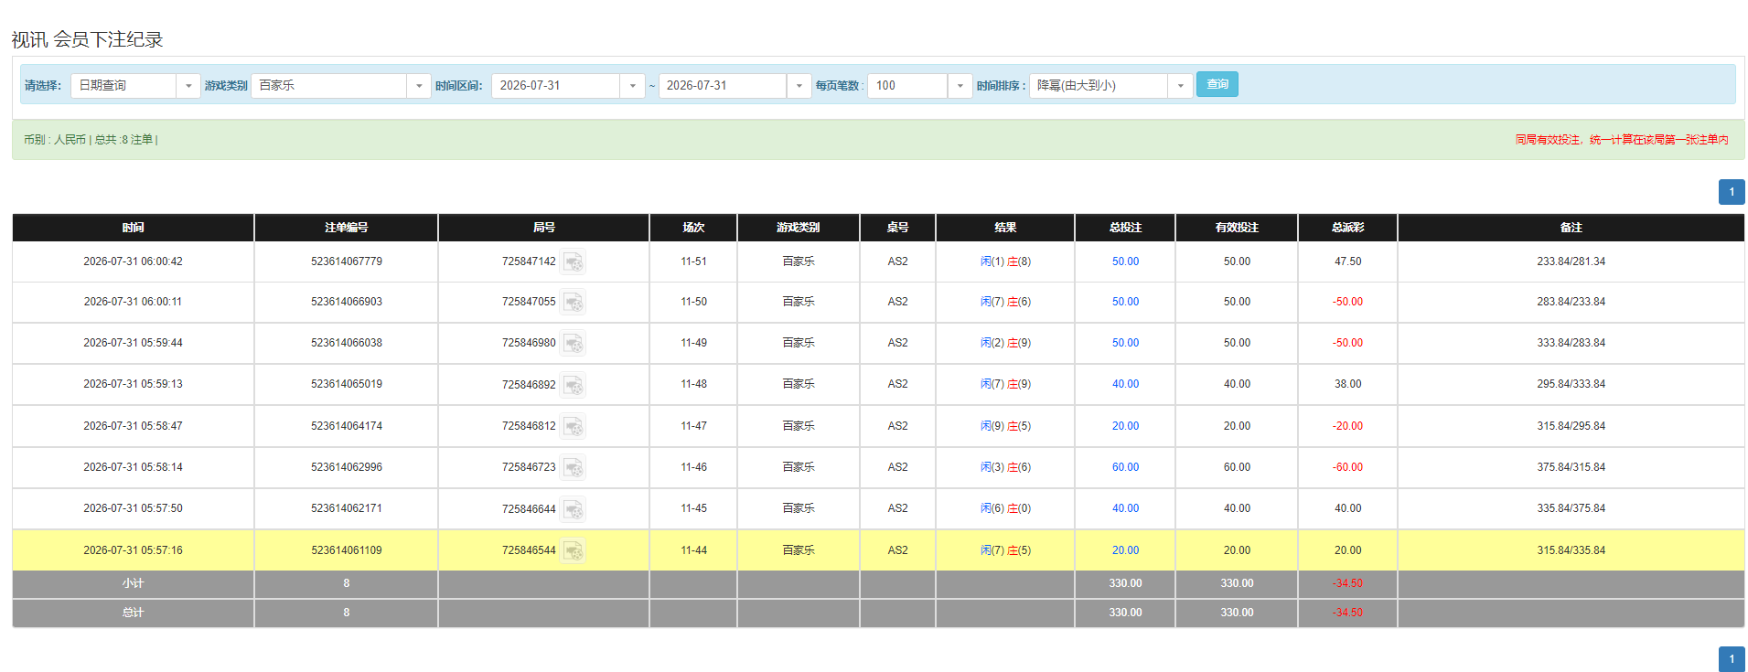Screen dimensions: 1748x672
Task: Open round detail icon for 725846644
Action: [x=574, y=509]
